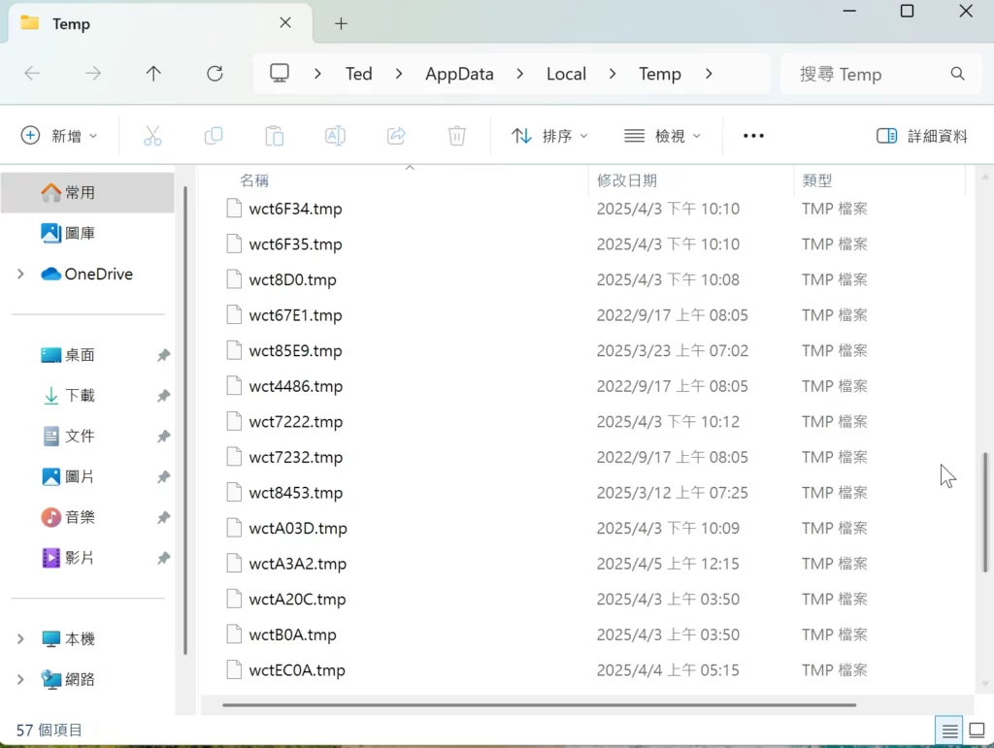Click the Share icon in the toolbar
Viewport: 994px width, 748px height.
[x=396, y=135]
